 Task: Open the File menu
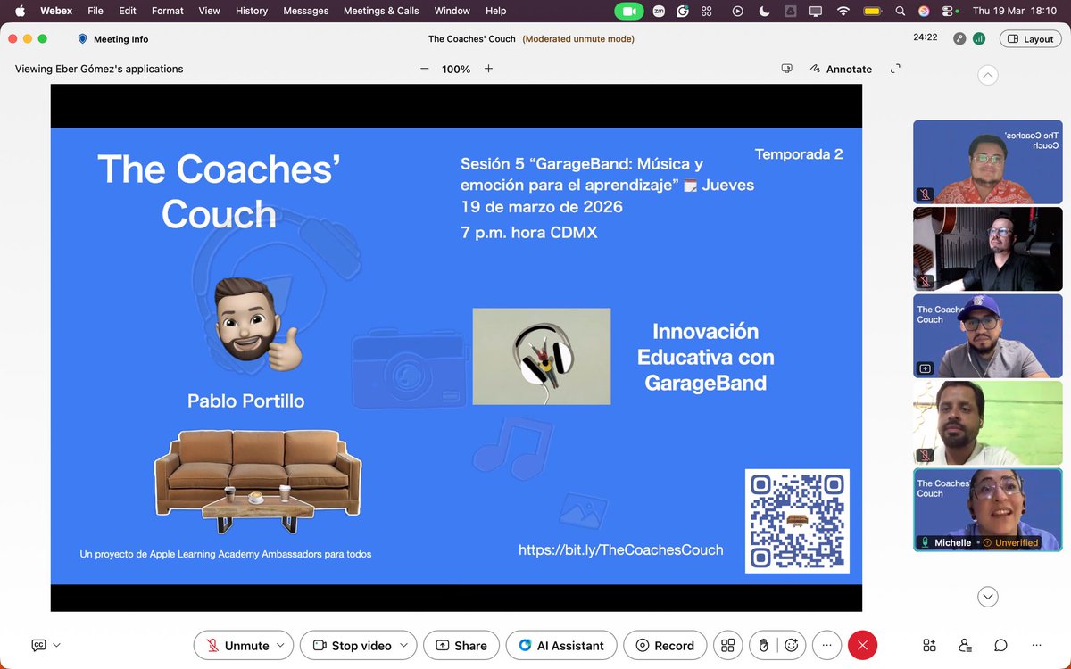[x=95, y=11]
